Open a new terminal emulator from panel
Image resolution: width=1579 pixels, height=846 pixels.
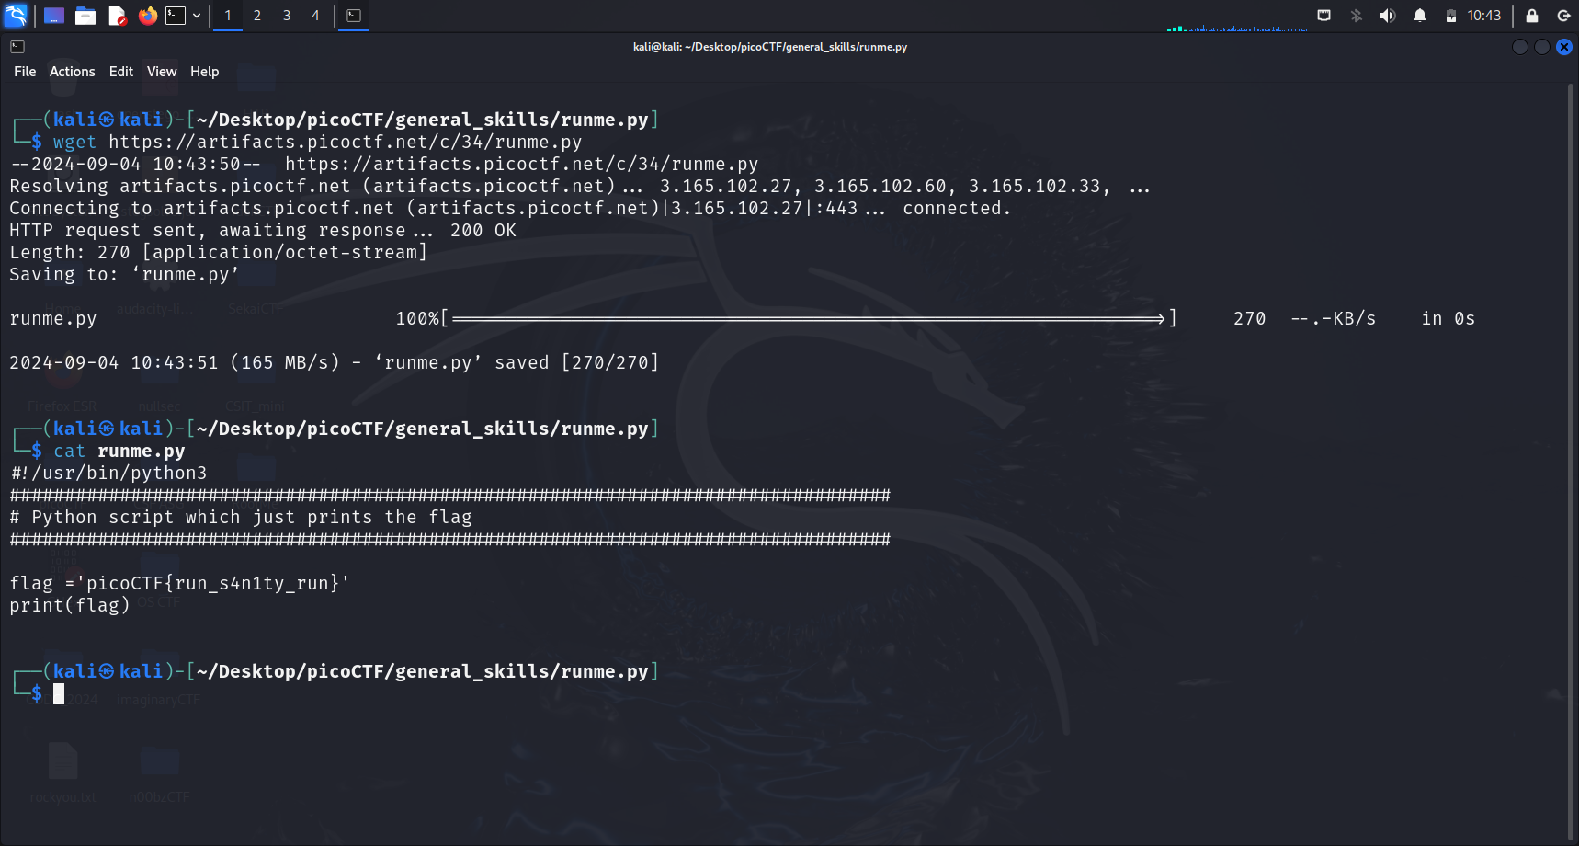point(176,16)
